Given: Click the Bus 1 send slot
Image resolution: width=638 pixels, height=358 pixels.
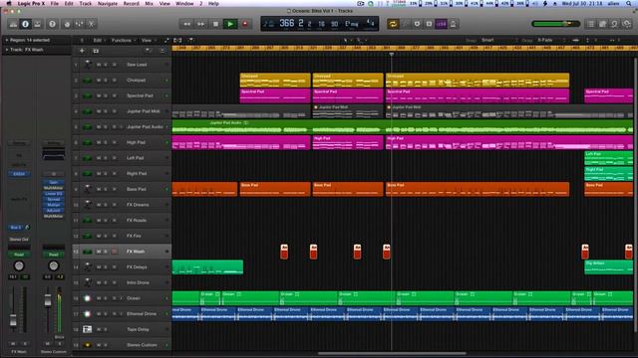Looking at the screenshot, I should point(16,228).
